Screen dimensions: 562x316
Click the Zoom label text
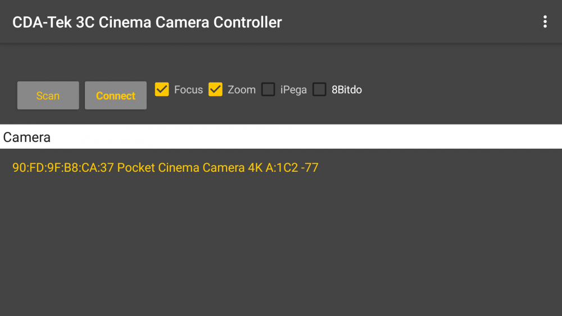[x=242, y=90]
